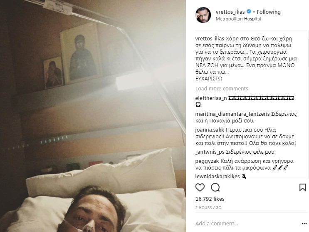This screenshot has width=309, height=232.
Task: Toggle the Following button
Action: tap(269, 12)
